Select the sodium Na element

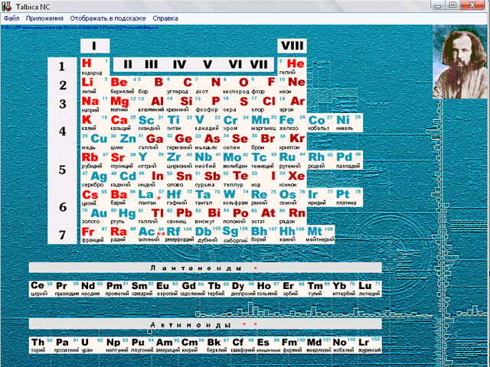pyautogui.click(x=95, y=104)
